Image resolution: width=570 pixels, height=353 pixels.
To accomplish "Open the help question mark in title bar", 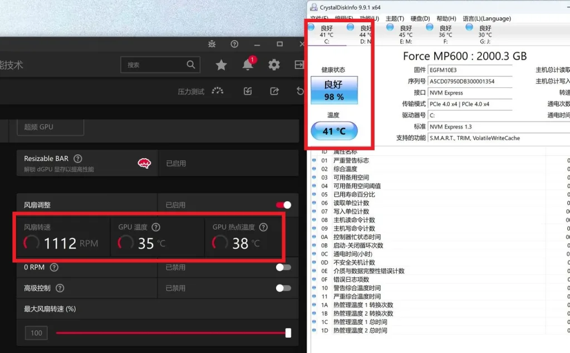I will point(234,44).
